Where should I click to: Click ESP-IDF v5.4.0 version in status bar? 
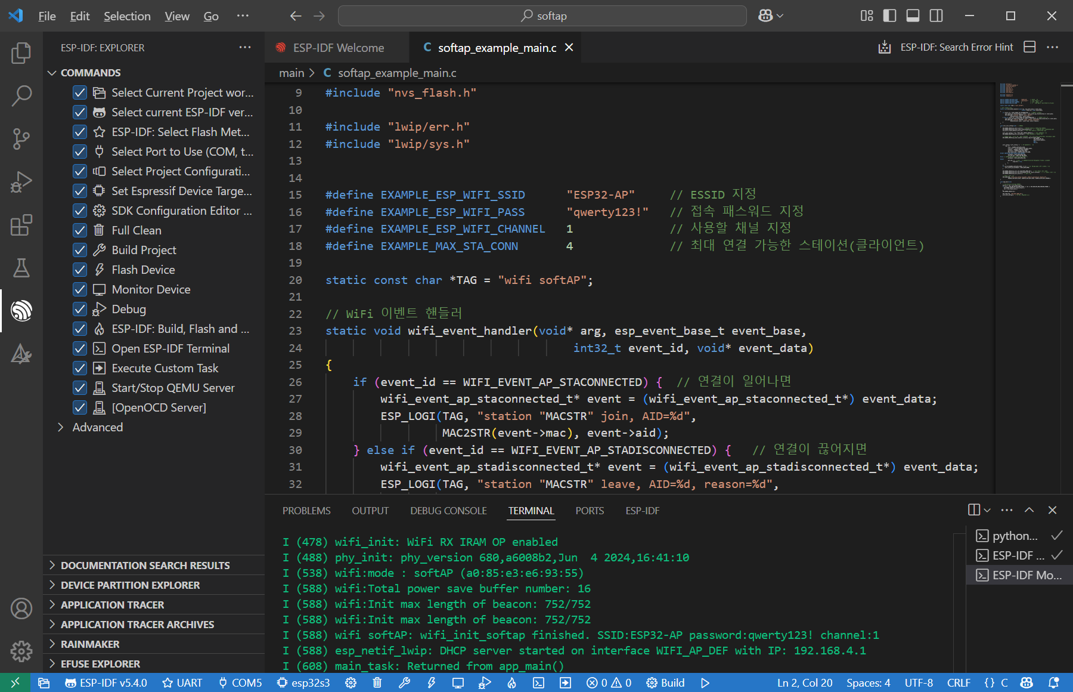pos(106,683)
